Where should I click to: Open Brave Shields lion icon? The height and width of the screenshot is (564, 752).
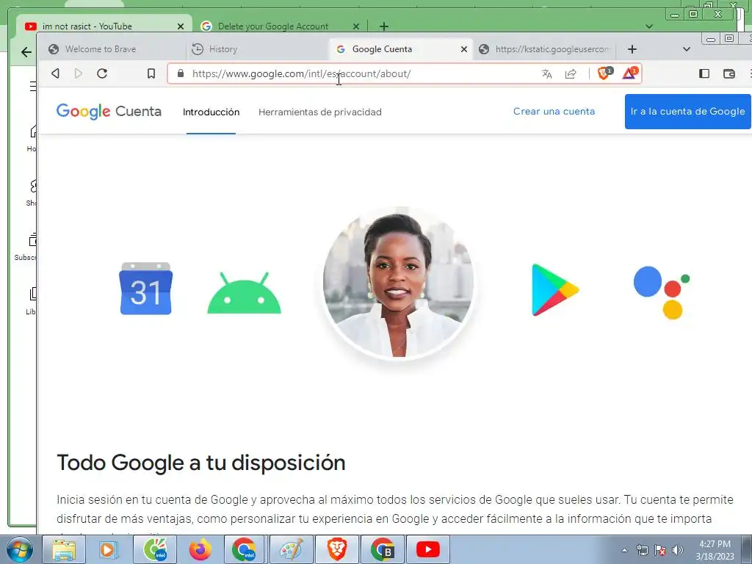[x=604, y=73]
